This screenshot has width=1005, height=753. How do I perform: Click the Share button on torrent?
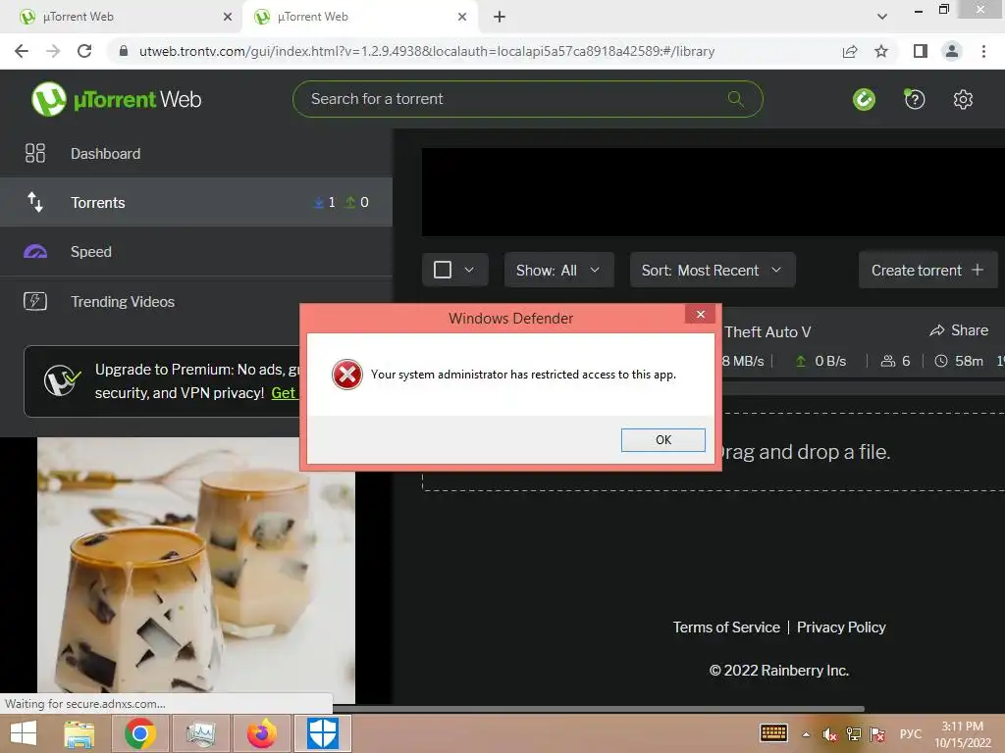point(960,330)
